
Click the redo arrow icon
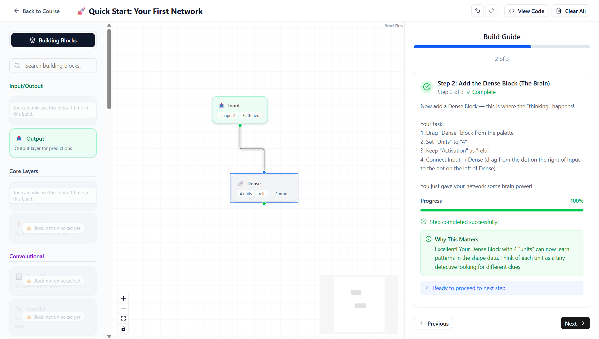(492, 11)
